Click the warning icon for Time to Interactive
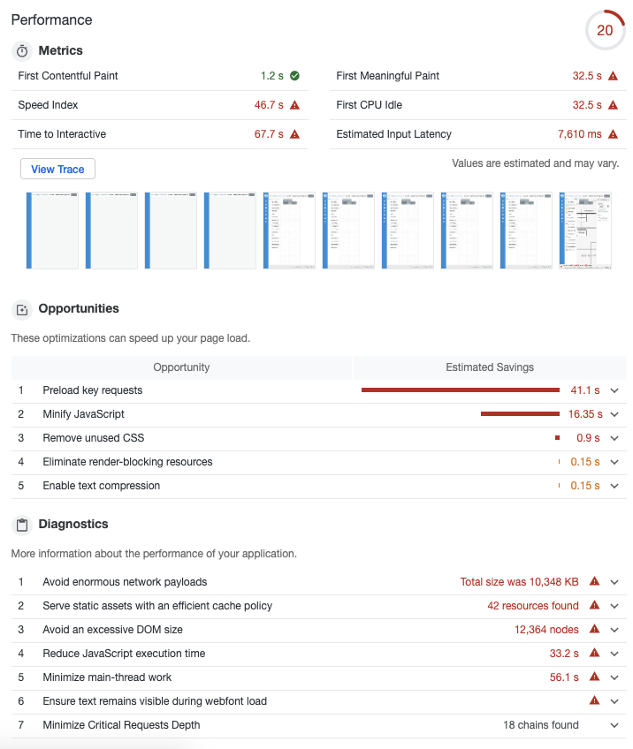 294,134
